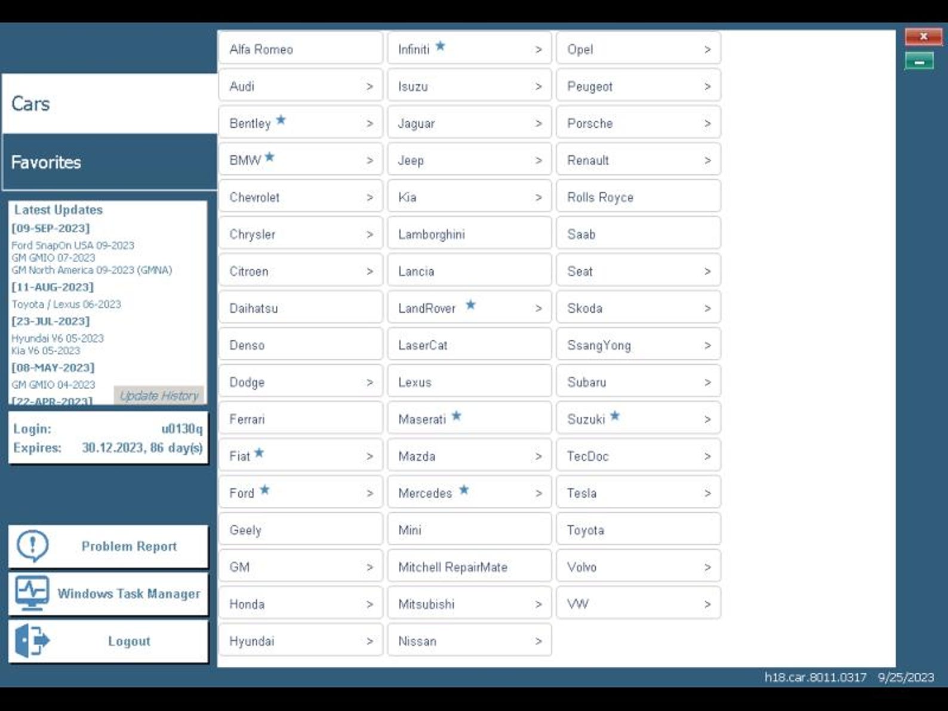Open the Mini brand
Viewport: 948px width, 711px height.
point(469,530)
